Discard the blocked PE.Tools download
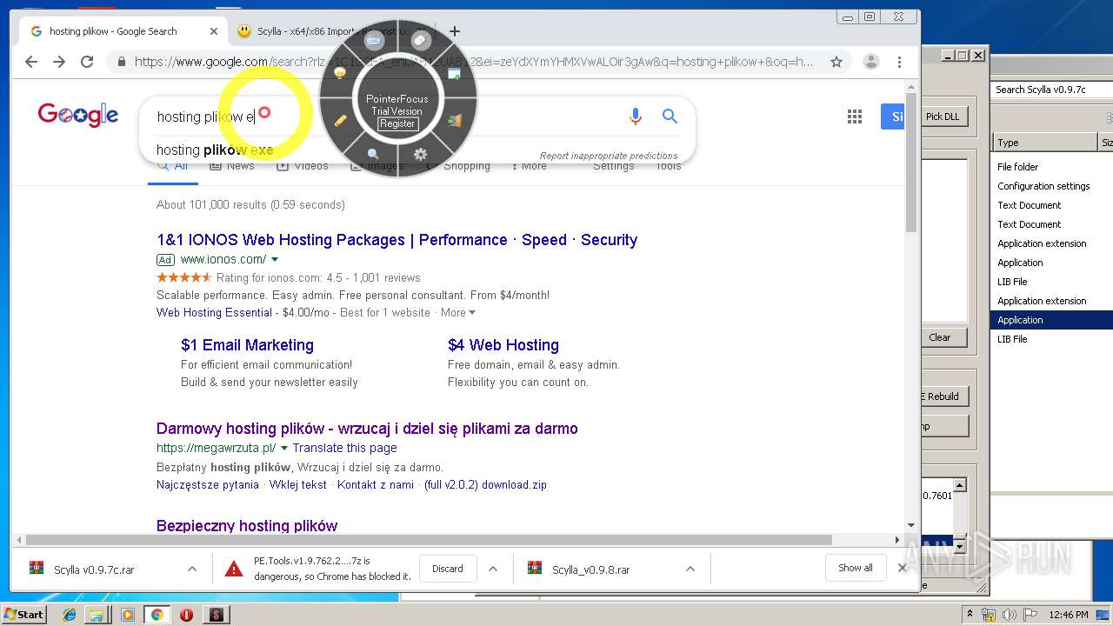Image resolution: width=1113 pixels, height=626 pixels. (448, 569)
